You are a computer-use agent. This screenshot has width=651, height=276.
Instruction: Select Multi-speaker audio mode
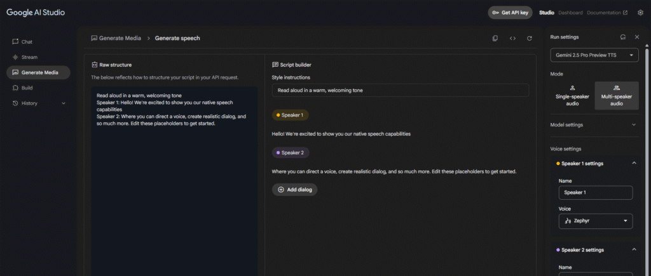617,96
